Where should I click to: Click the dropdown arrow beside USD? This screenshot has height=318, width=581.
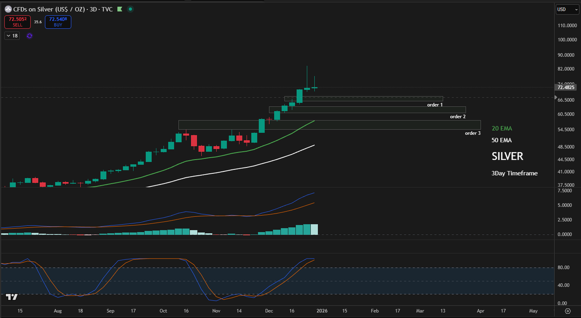[575, 9]
